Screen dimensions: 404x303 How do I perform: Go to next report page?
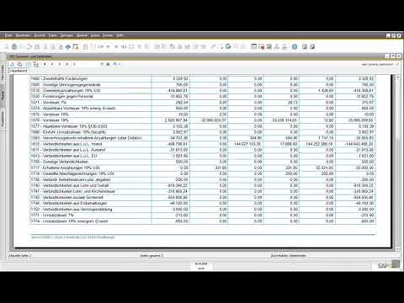(60, 64)
